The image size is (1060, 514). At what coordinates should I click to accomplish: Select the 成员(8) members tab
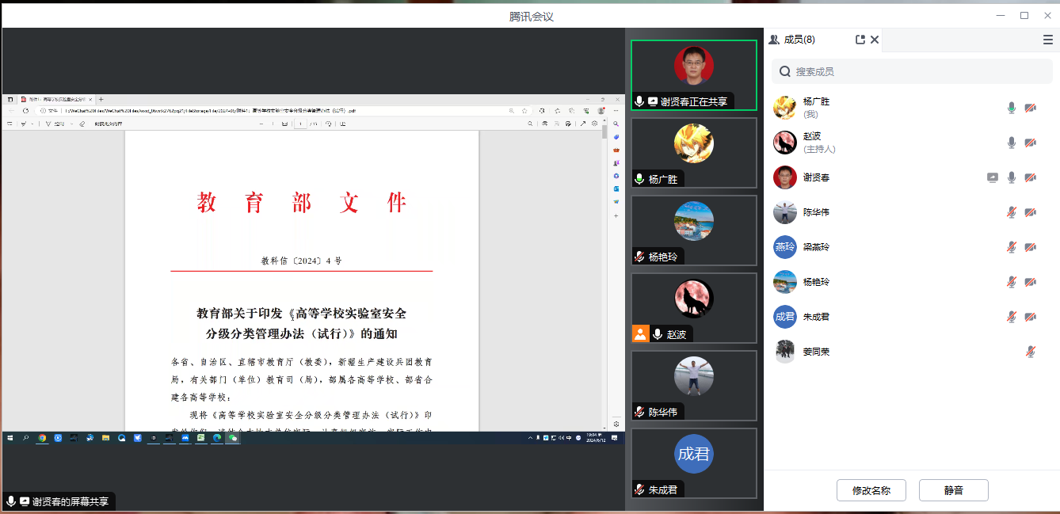click(x=792, y=40)
